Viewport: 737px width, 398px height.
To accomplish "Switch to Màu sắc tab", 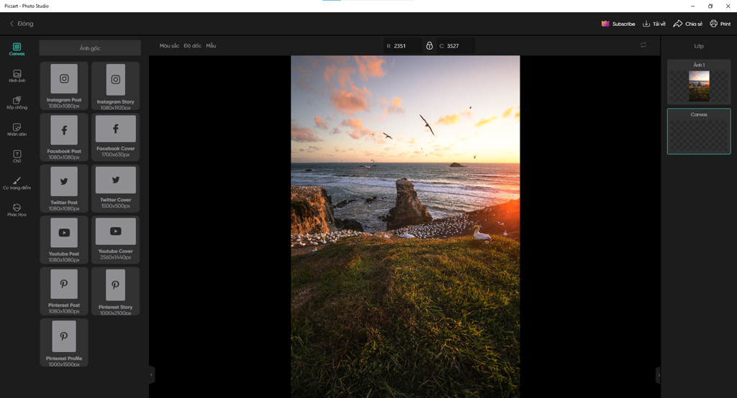I will (x=169, y=45).
